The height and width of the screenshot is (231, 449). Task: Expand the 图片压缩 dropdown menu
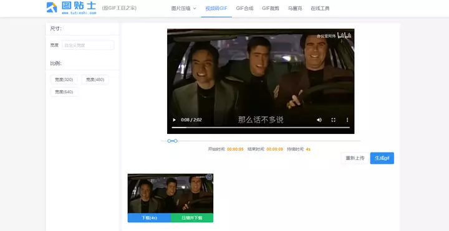point(184,9)
